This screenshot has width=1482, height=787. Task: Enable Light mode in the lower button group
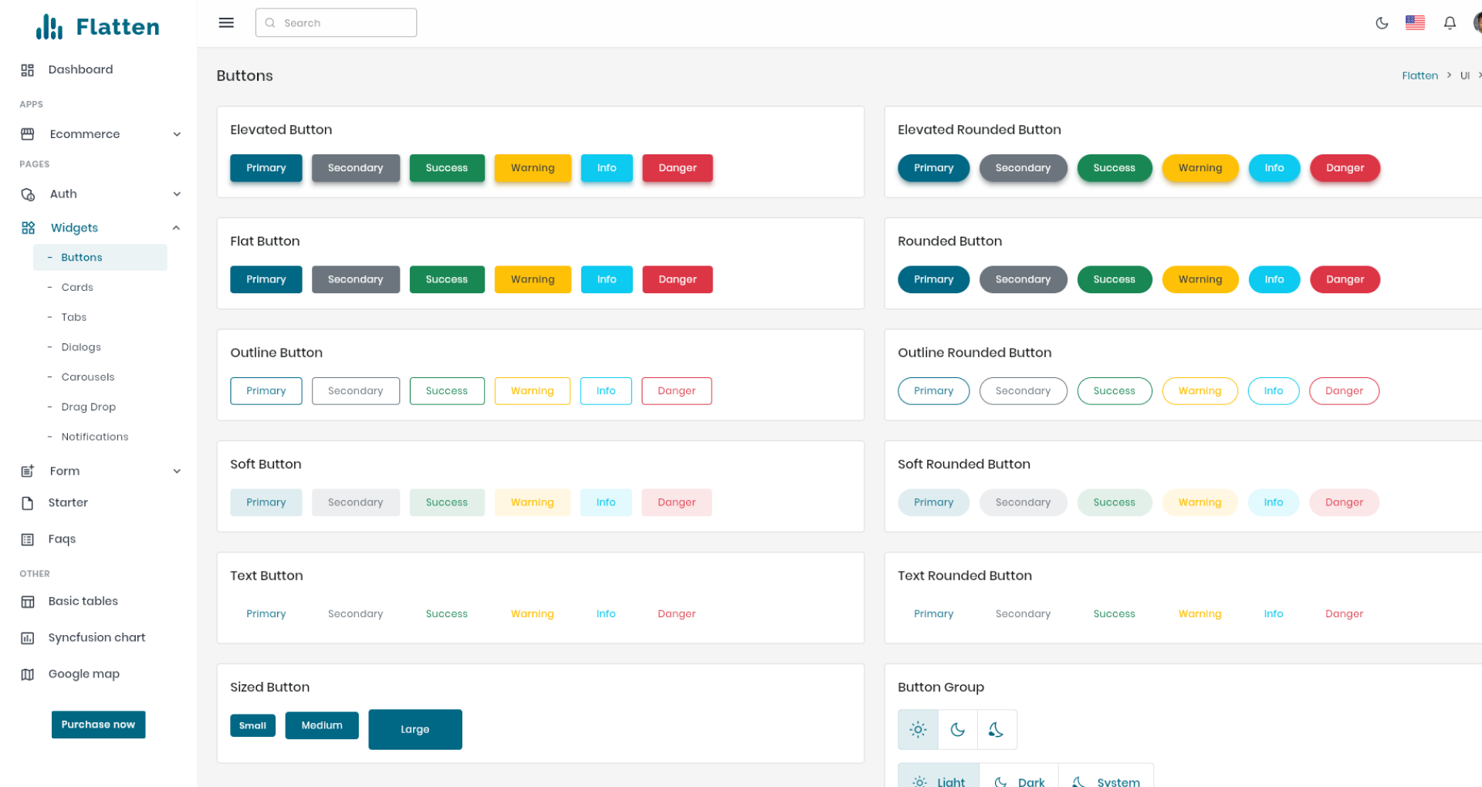pos(939,779)
